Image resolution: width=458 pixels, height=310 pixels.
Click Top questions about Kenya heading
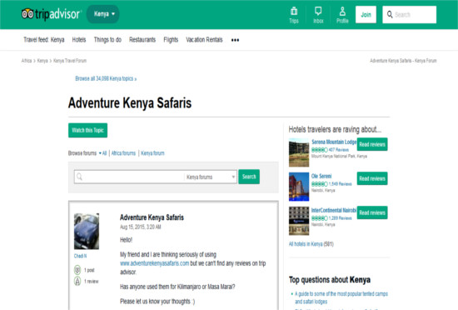(x=330, y=280)
